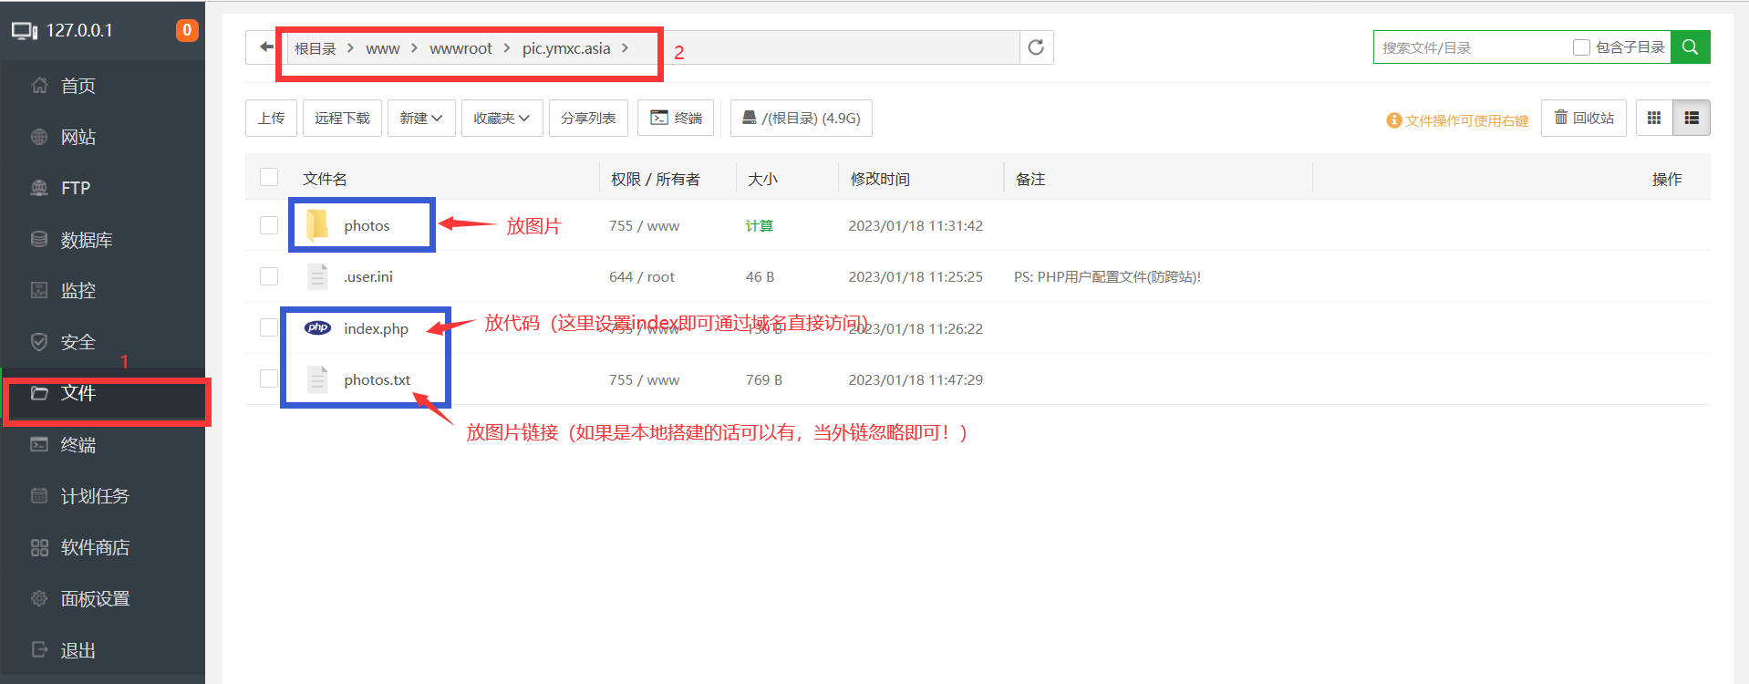Click the green search magnifier button
The width and height of the screenshot is (1749, 684).
1690,47
